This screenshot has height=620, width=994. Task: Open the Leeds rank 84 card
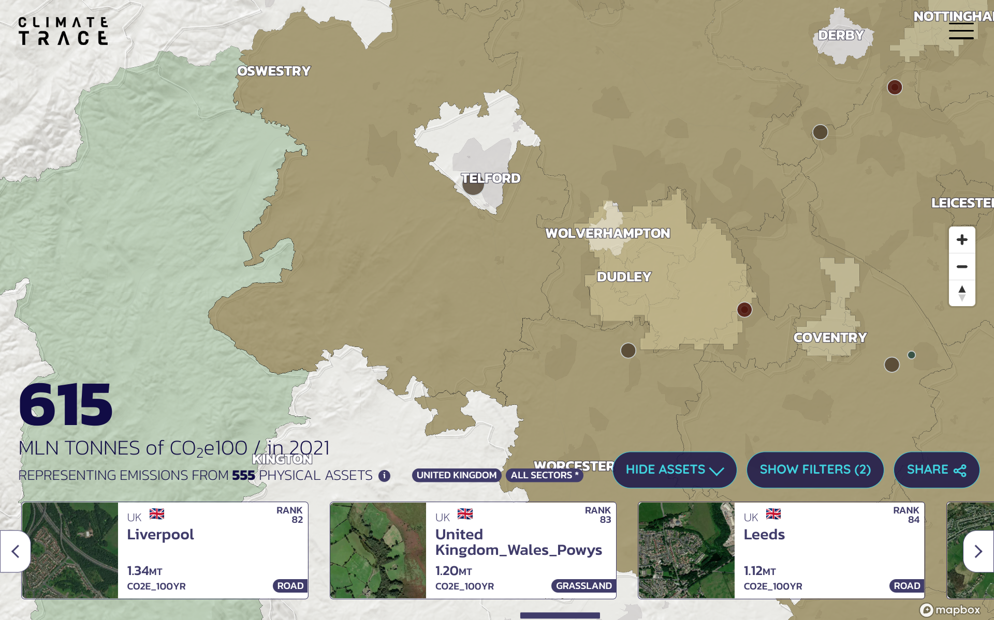781,550
